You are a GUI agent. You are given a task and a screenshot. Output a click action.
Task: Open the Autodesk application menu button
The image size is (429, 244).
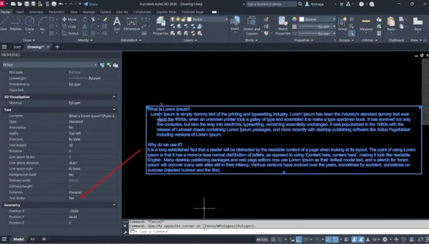point(2,4)
